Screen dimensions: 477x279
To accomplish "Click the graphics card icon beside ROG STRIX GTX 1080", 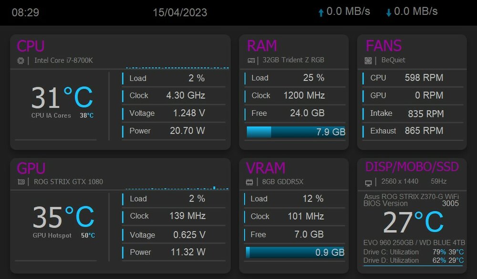I will tap(21, 182).
